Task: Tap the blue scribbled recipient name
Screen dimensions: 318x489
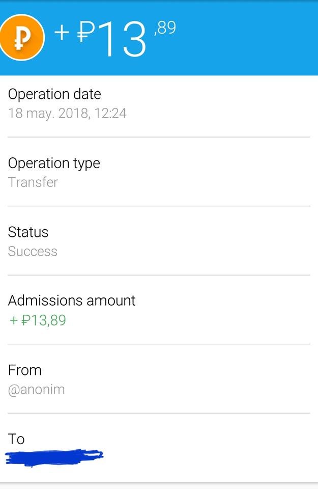Action: point(54,457)
